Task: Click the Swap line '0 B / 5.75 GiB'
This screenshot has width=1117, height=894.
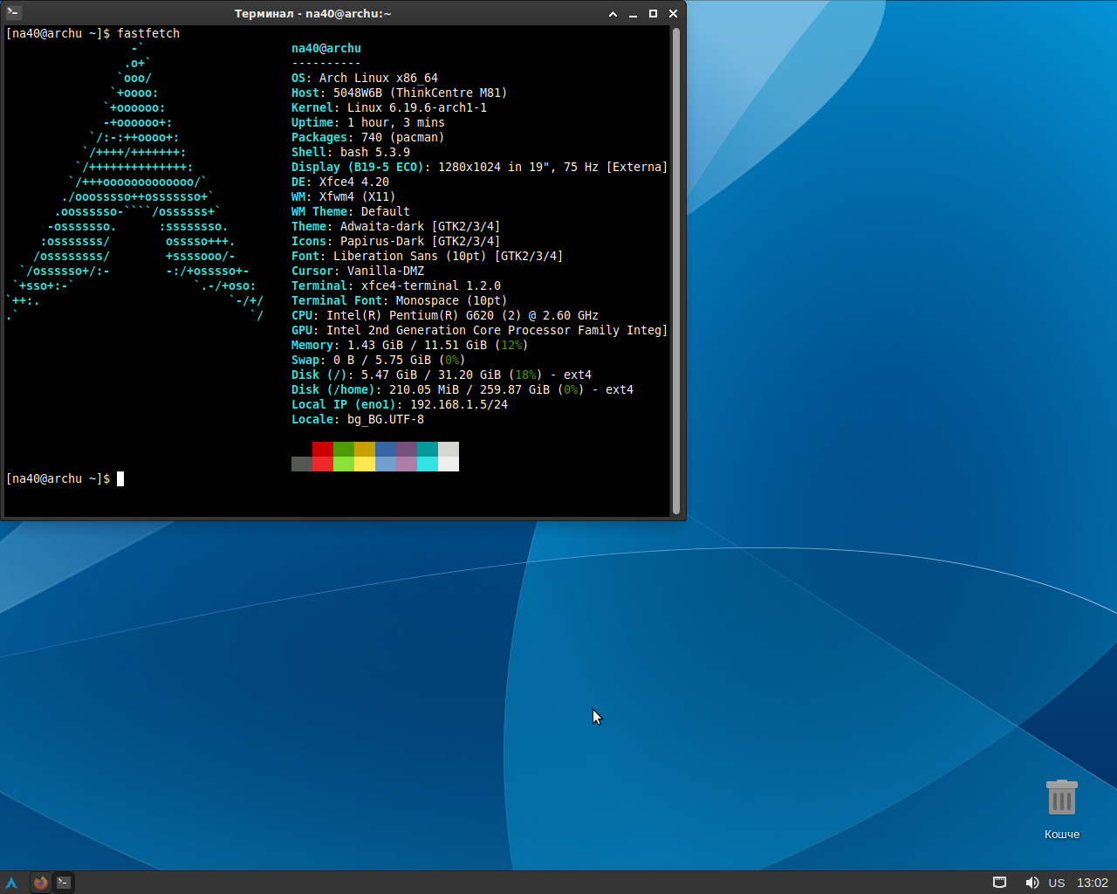Action: click(x=379, y=360)
